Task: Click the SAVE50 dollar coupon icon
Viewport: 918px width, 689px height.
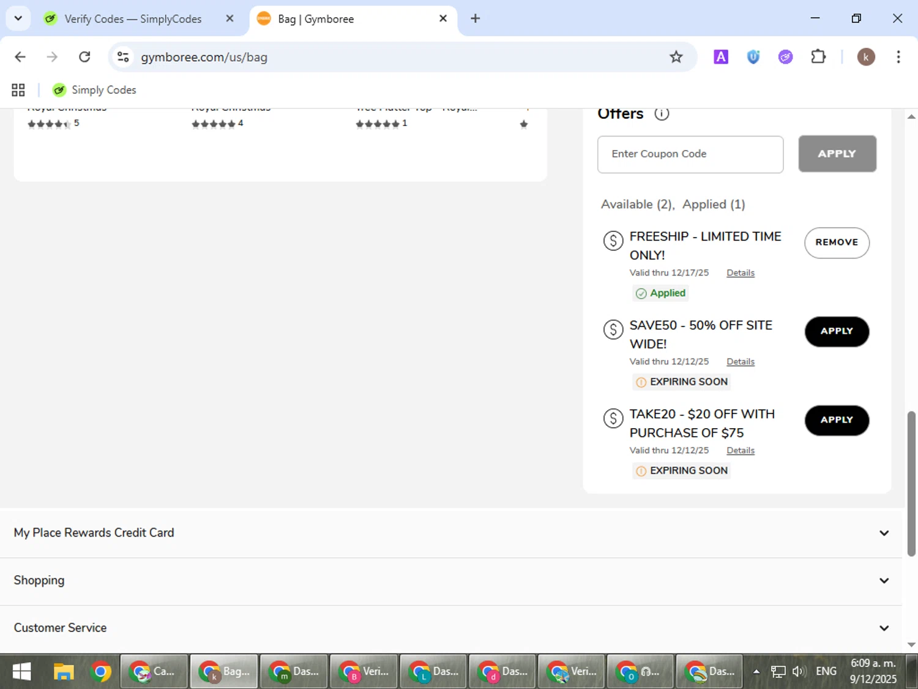Action: click(x=613, y=329)
